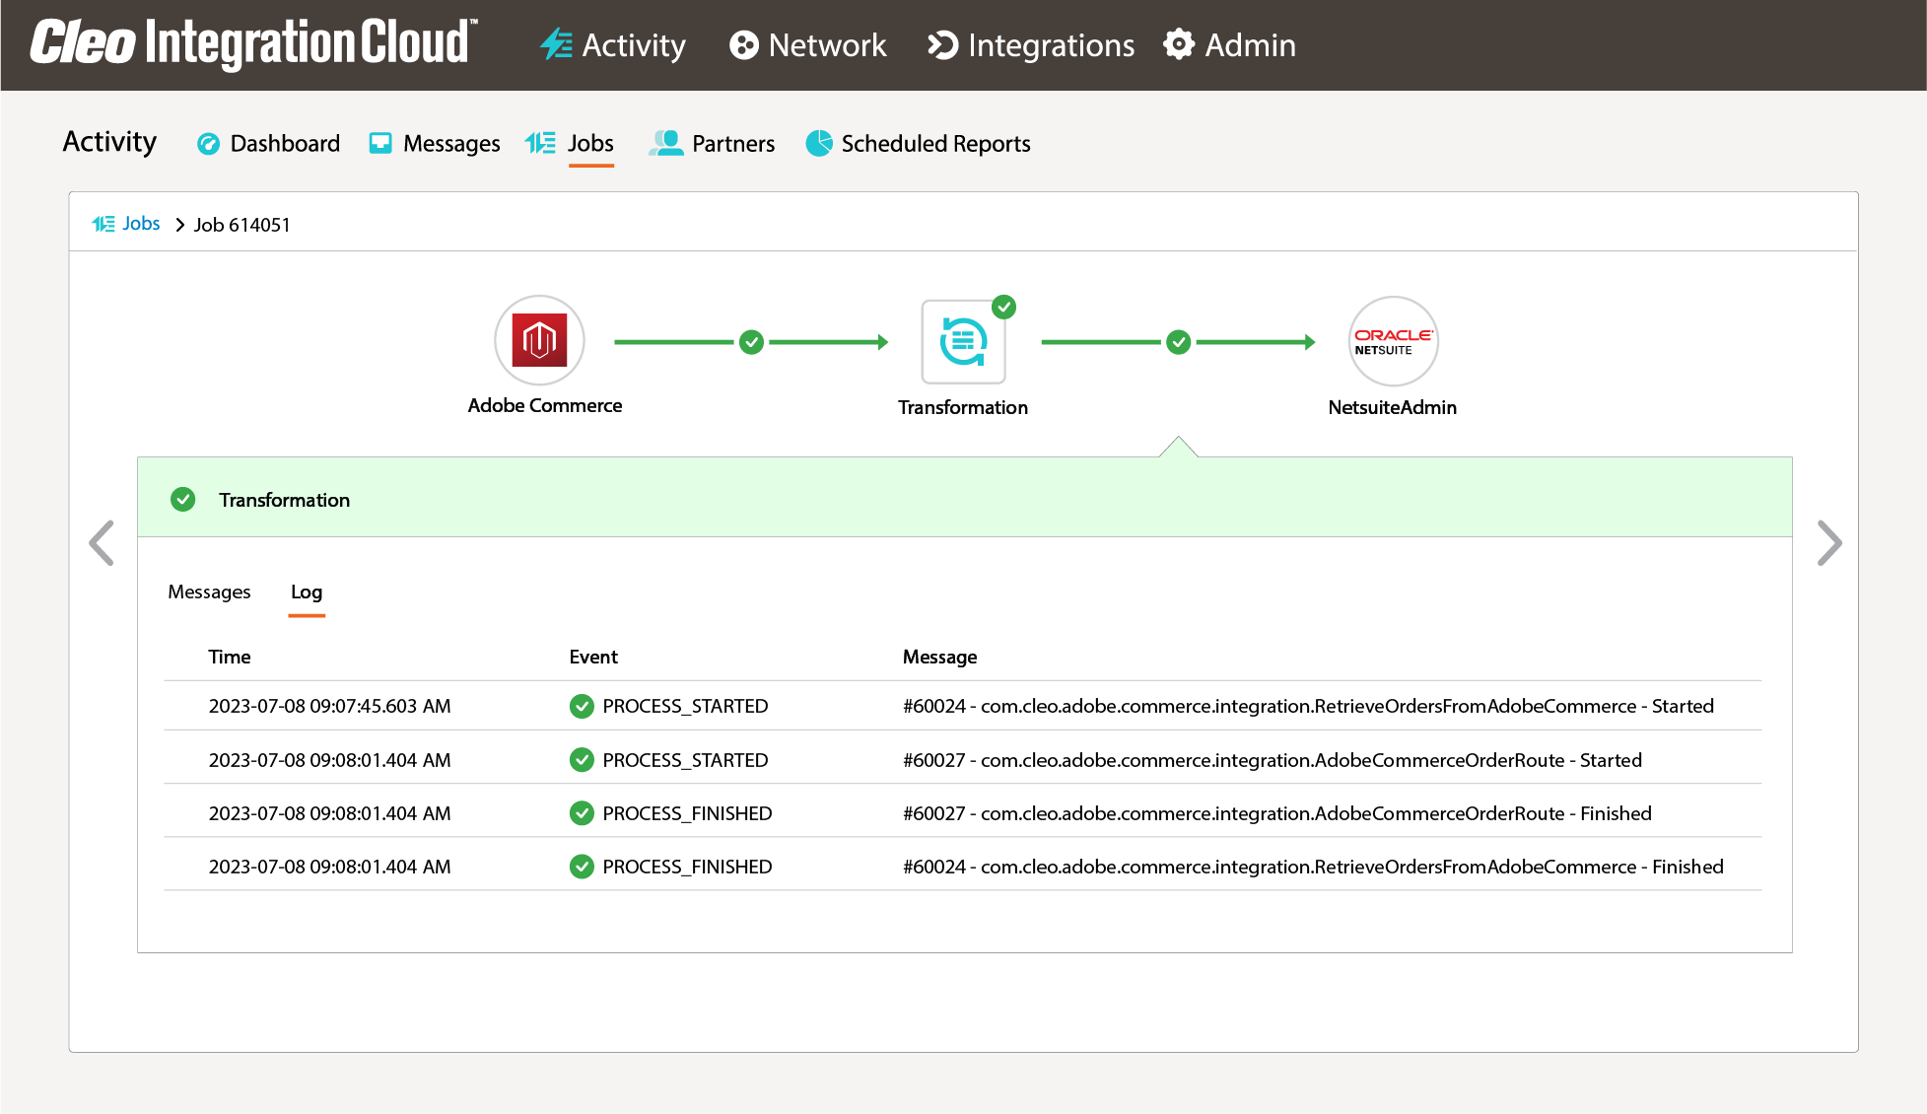Click the success checkmark beside first PROCESS_STARTED event
Image resolution: width=1927 pixels, height=1114 pixels.
point(582,706)
